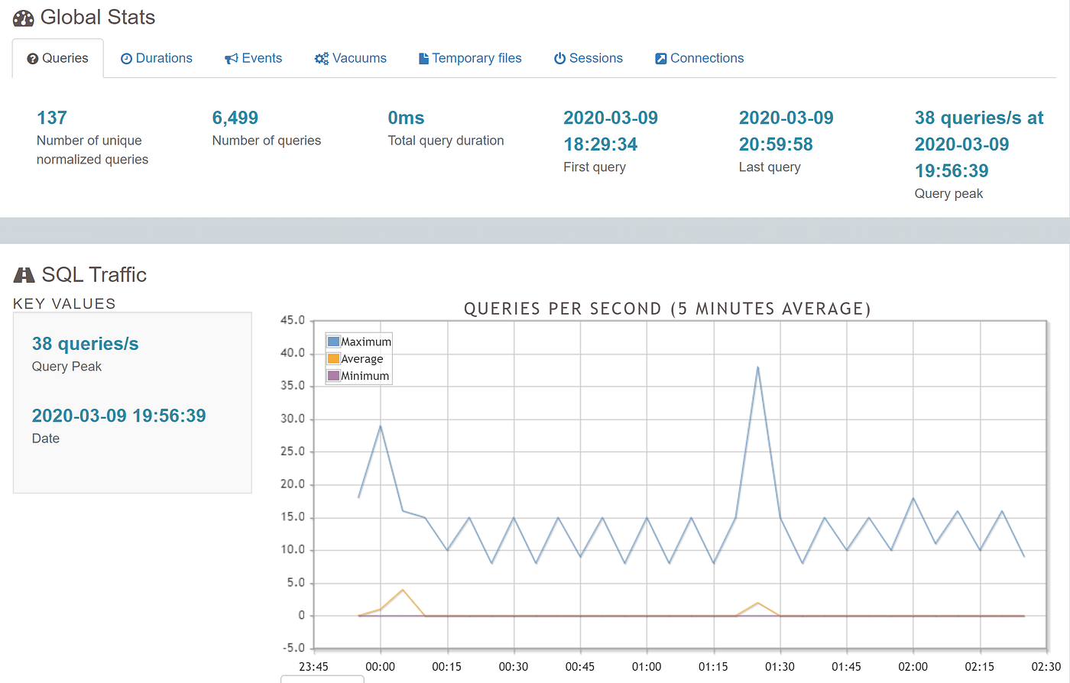1070x683 pixels.
Task: Click the 45.0 y-axis label
Action: click(293, 320)
